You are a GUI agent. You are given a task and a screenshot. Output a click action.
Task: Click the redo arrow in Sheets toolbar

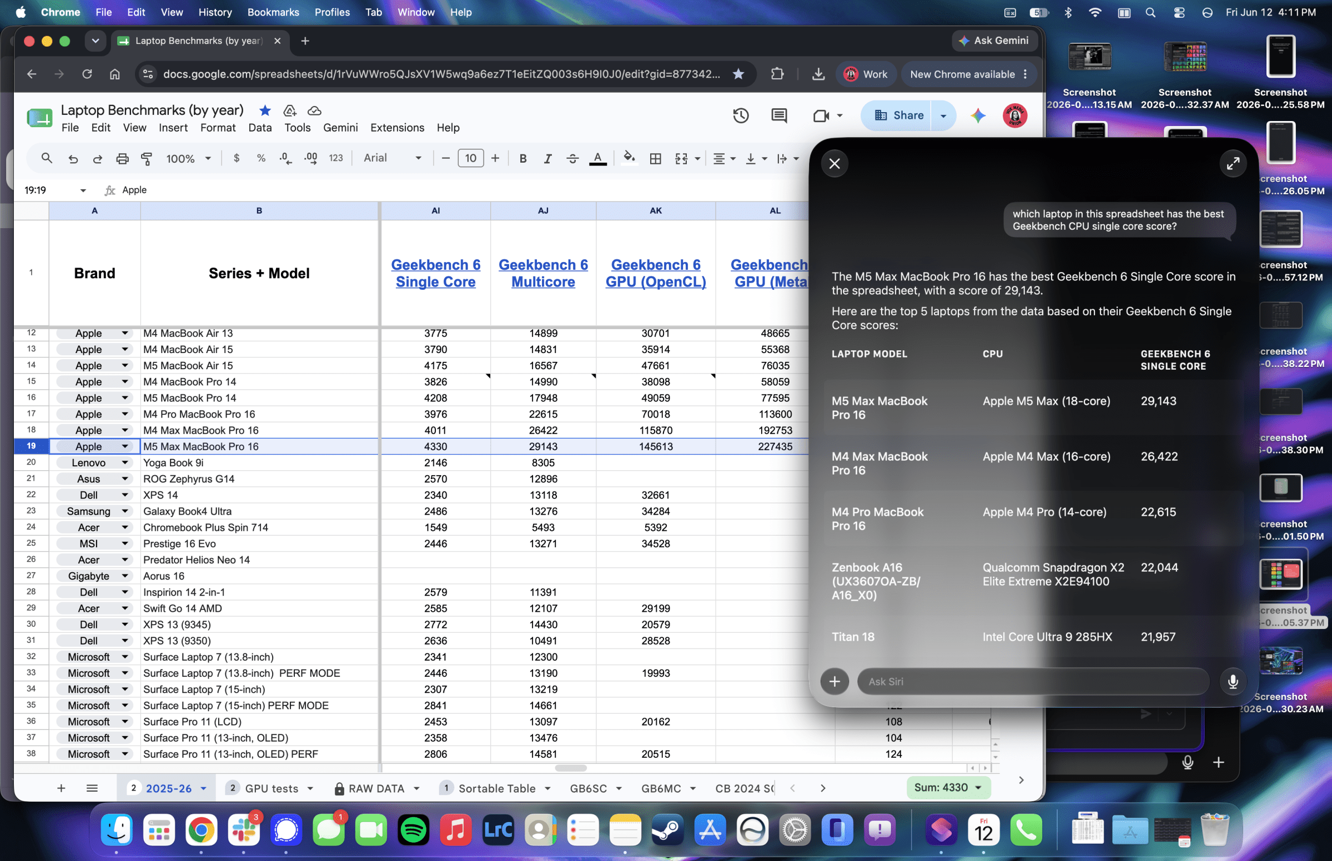97,159
